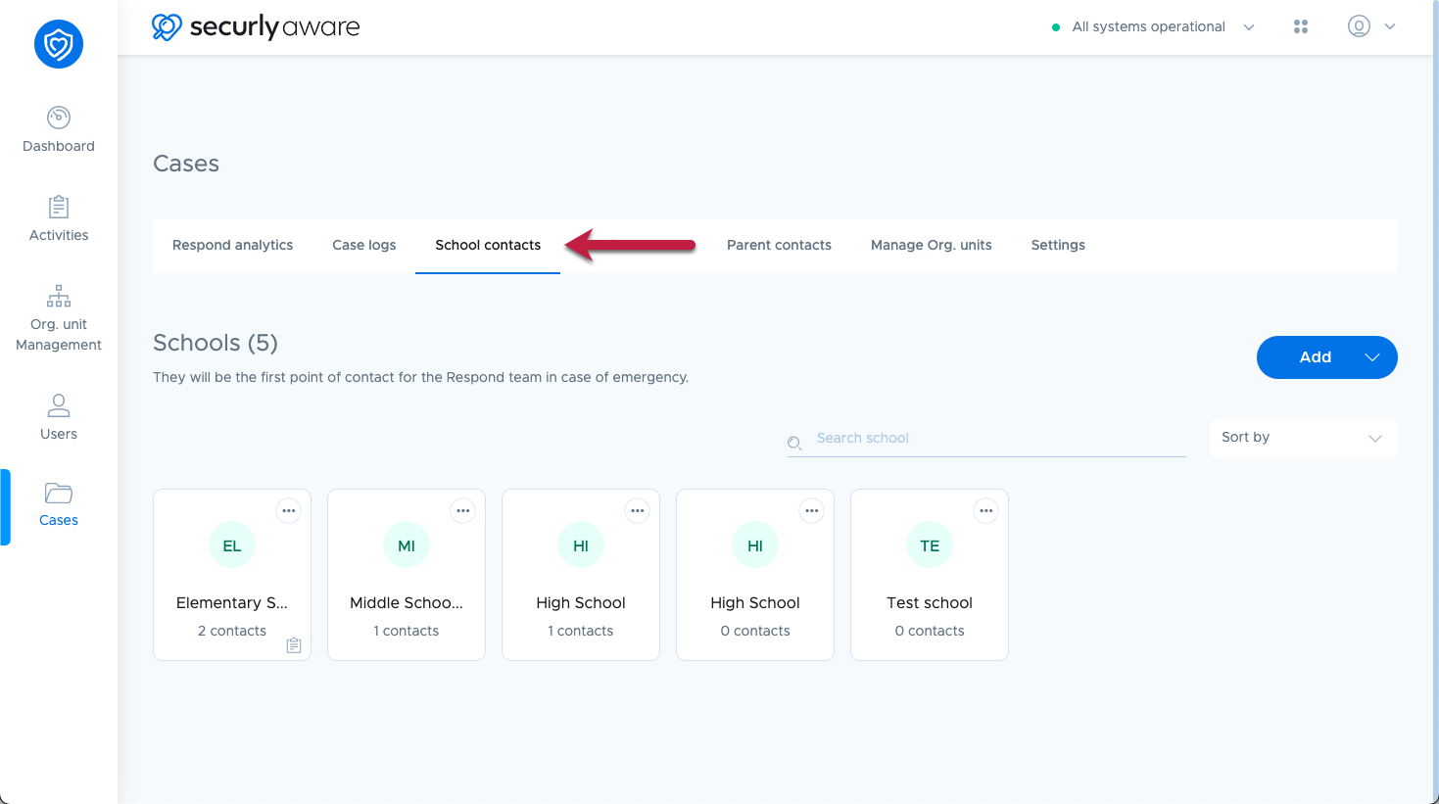Open Activities clipboard icon

[x=59, y=207]
